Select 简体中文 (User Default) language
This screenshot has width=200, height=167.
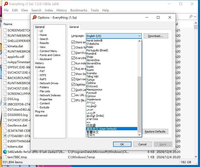[x=112, y=129]
